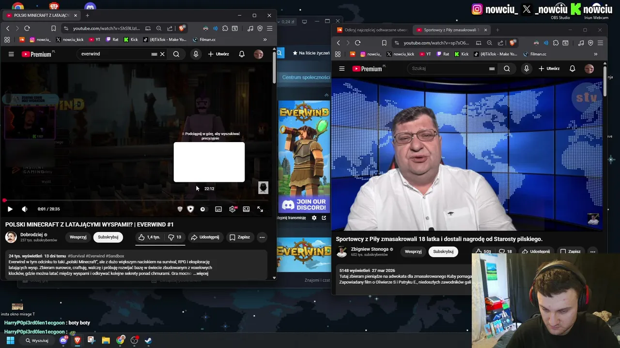This screenshot has width=620, height=348.
Task: Open YouTube guide menu in left window
Action: click(11, 54)
